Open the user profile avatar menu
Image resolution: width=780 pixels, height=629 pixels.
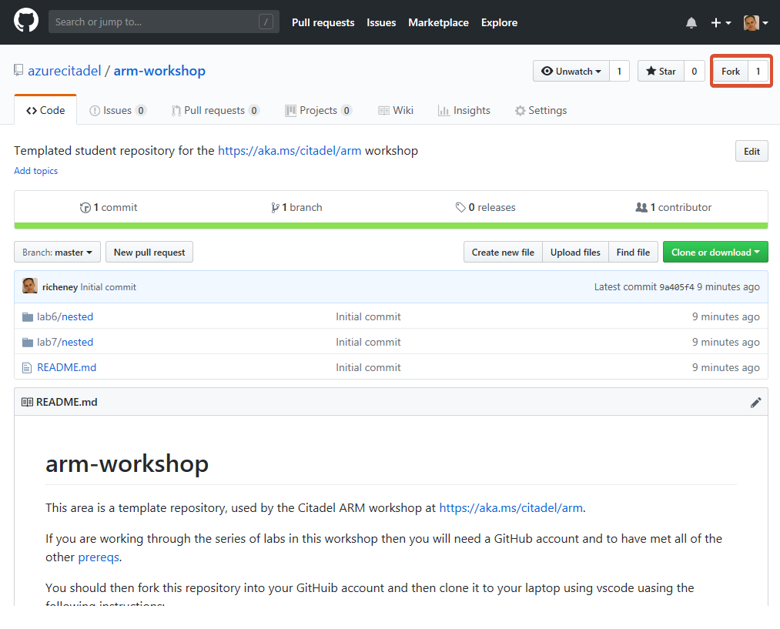pos(755,23)
